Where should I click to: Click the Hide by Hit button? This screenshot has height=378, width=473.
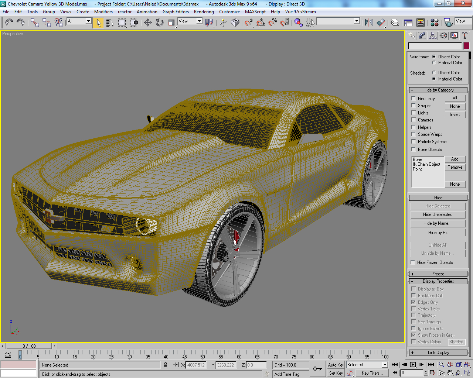(x=438, y=233)
